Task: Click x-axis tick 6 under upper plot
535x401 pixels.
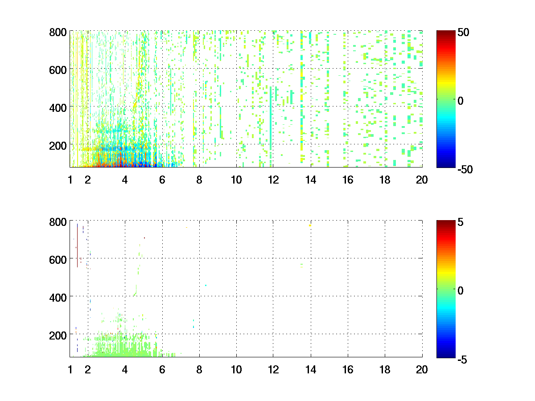Action: click(x=162, y=180)
